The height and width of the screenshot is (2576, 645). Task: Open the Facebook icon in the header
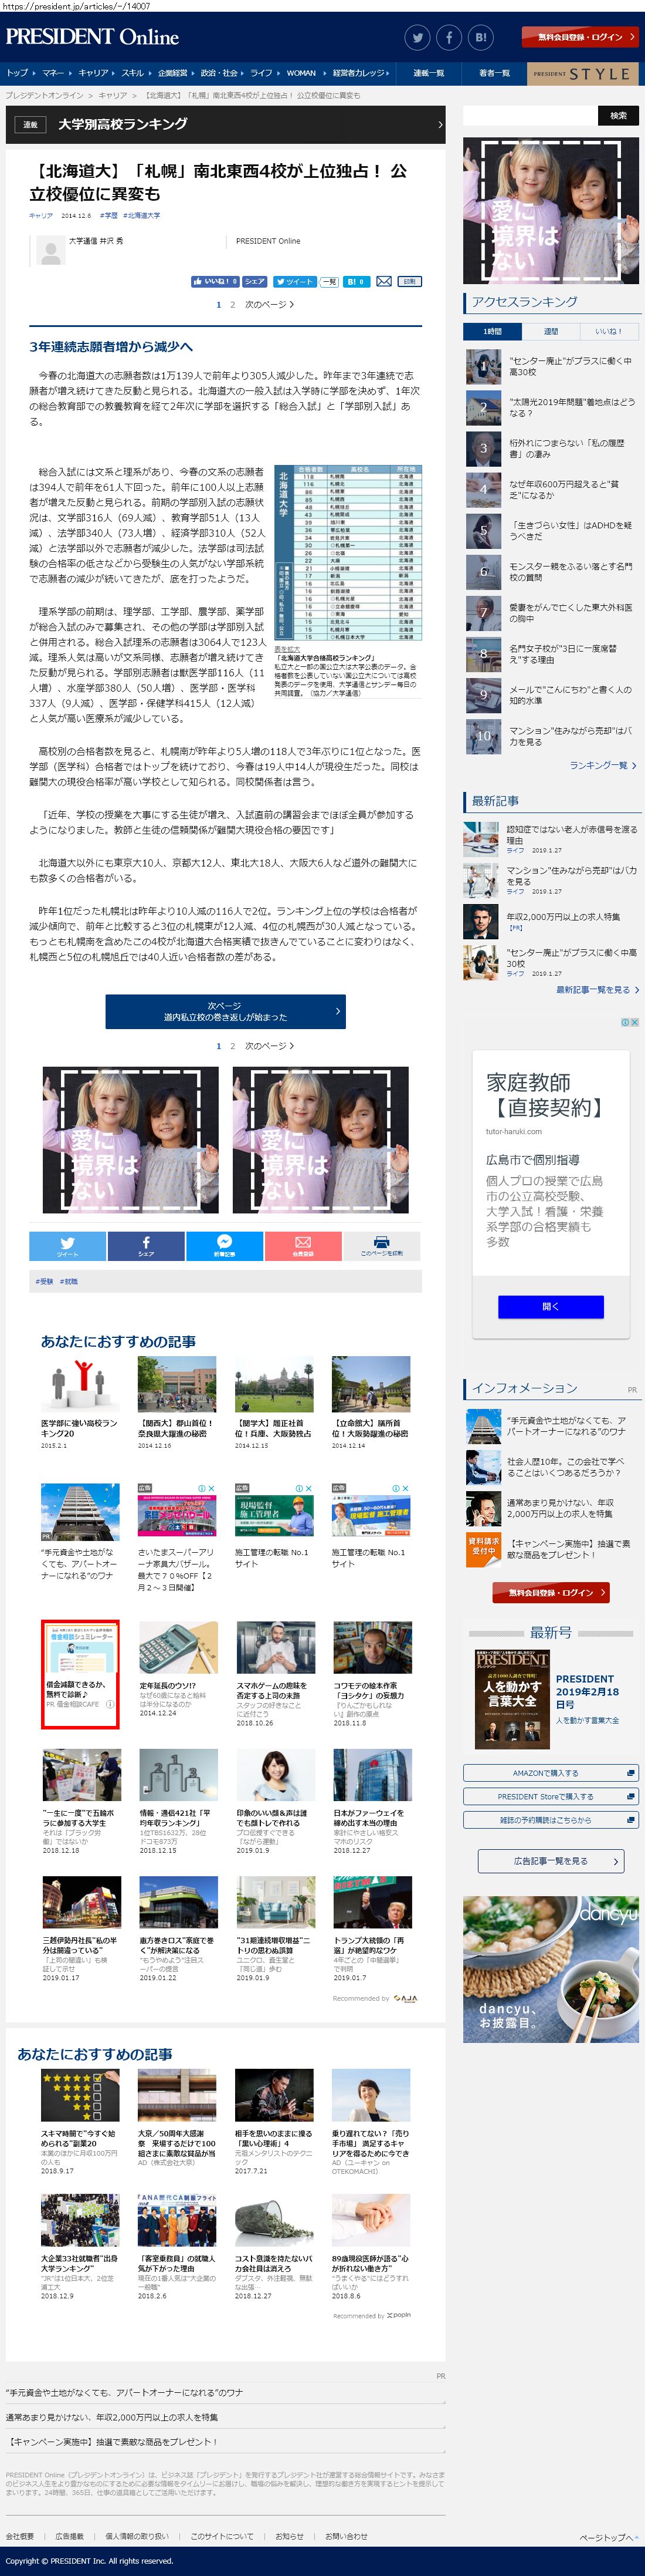(449, 38)
